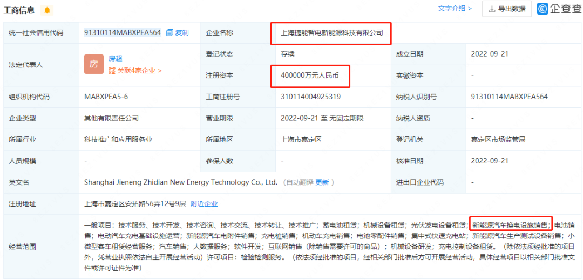Click company type 其他有限责任公司
The width and height of the screenshot is (583, 280).
coord(112,119)
